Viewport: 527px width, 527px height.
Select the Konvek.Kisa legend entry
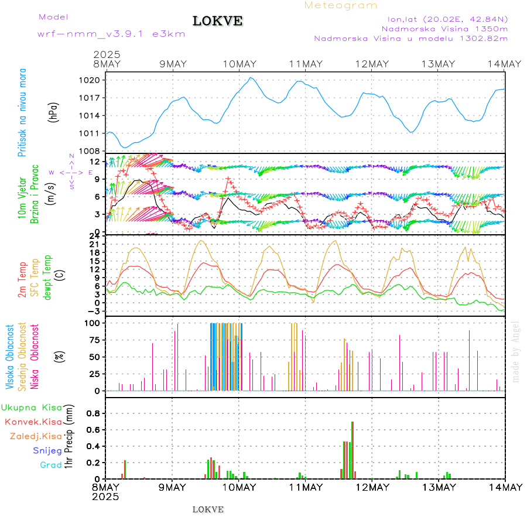click(x=33, y=422)
